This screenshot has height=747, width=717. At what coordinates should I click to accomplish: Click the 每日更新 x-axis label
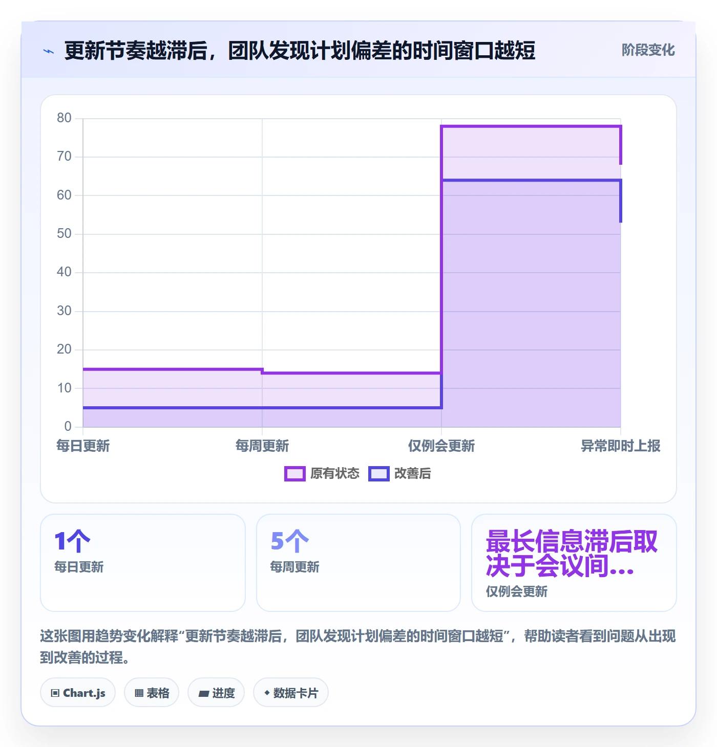[83, 446]
